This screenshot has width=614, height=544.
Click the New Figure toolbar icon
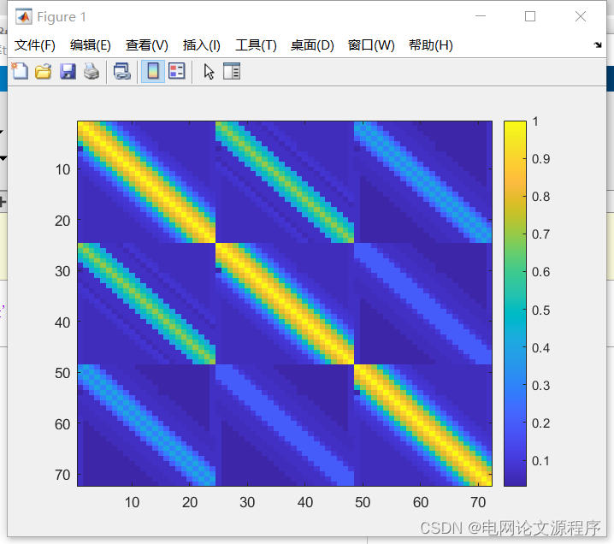[20, 71]
